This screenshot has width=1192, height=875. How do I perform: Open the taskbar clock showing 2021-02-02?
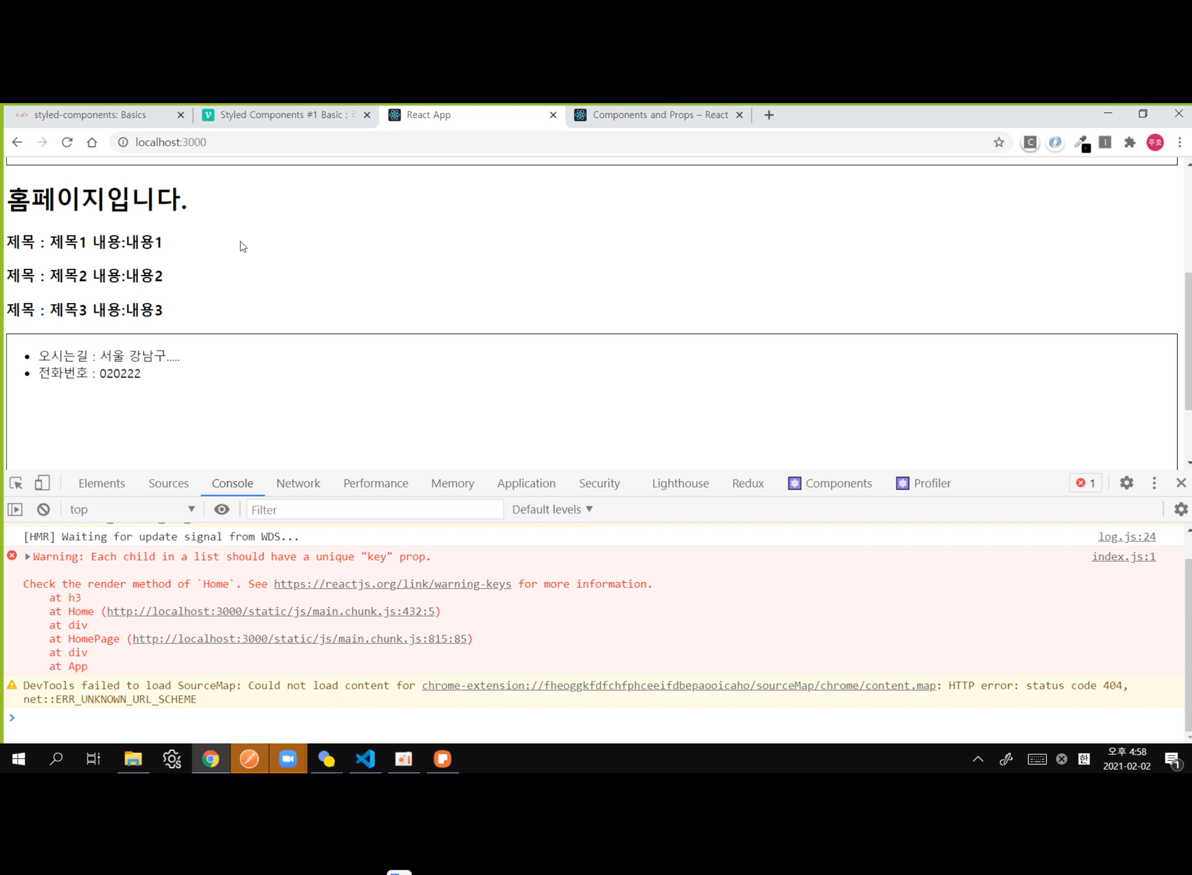pyautogui.click(x=1127, y=759)
